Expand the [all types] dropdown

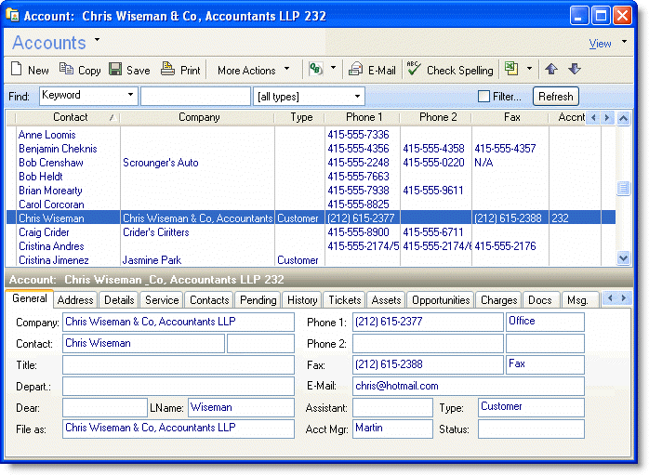pyautogui.click(x=357, y=97)
